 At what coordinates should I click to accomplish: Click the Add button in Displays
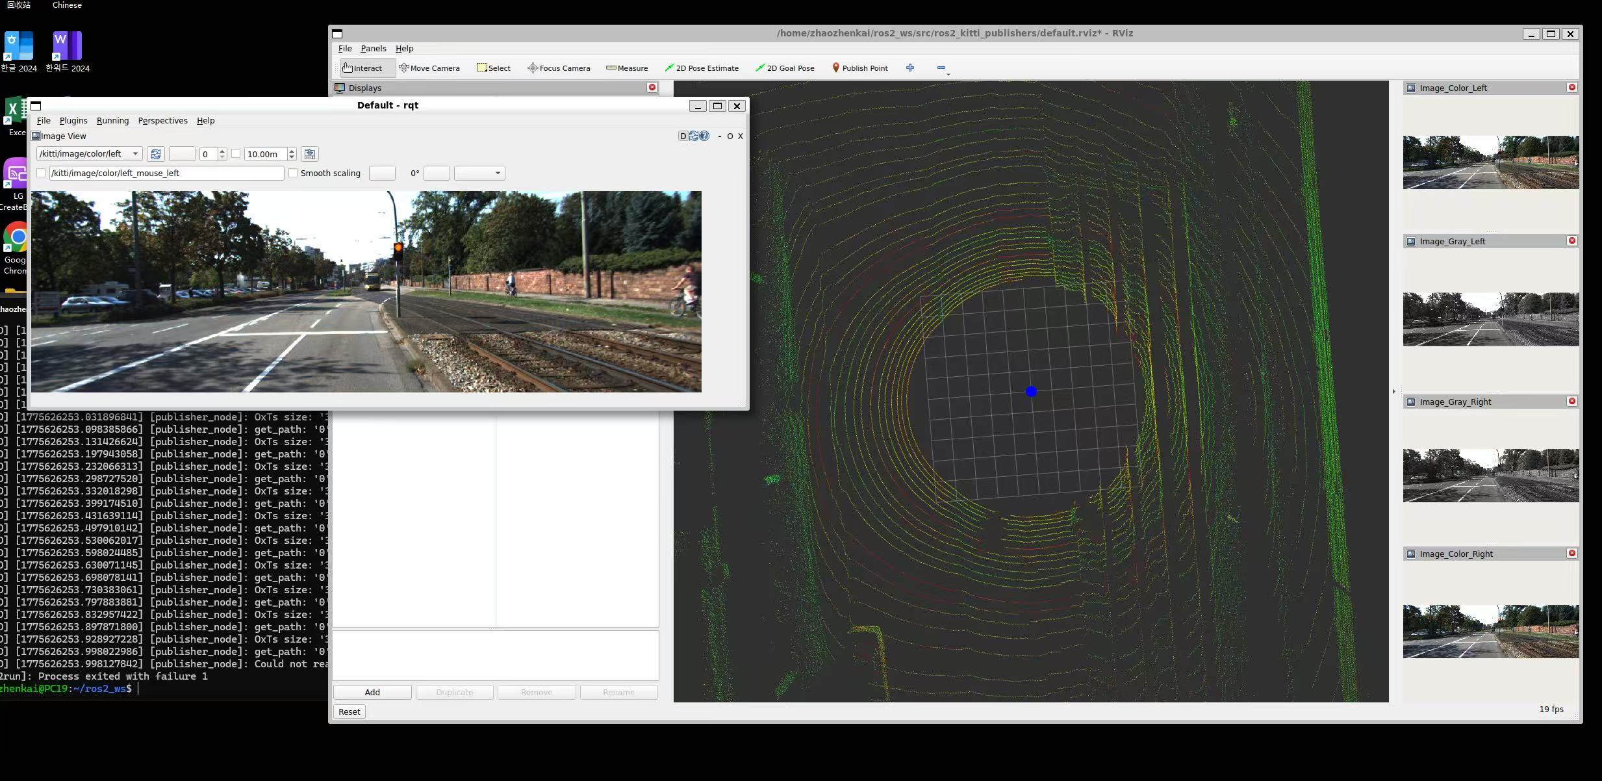coord(372,692)
